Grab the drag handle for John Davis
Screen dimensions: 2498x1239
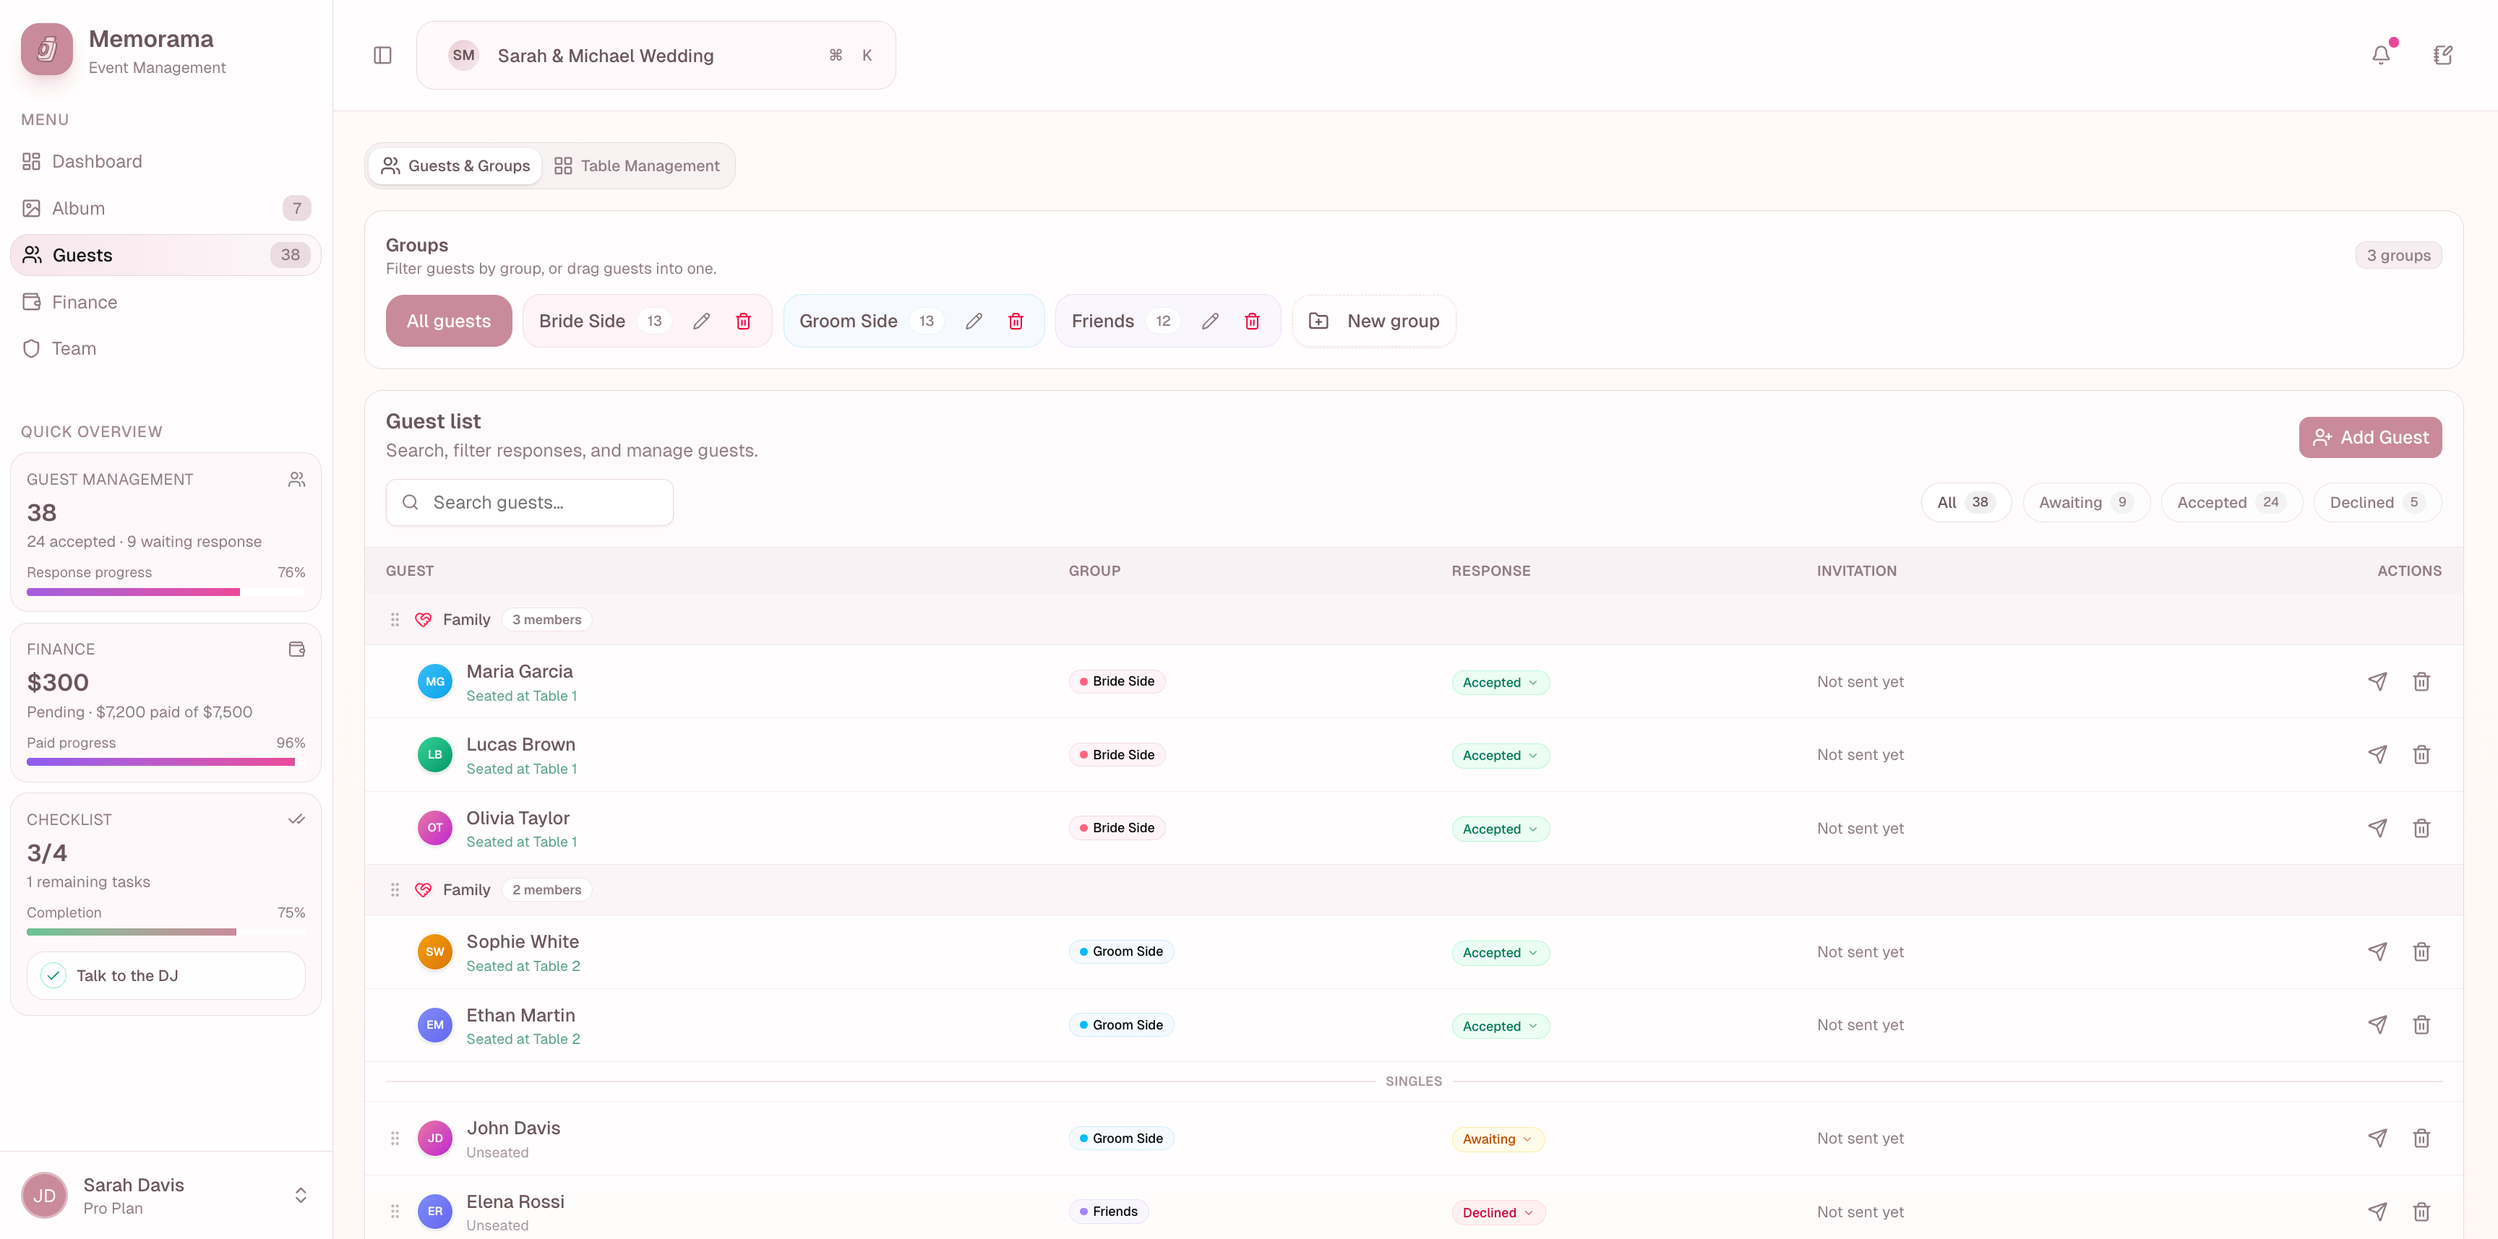click(x=395, y=1138)
